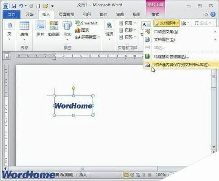The image size is (219, 181).
Task: Switch to draft view icon in status bar
Action: pyautogui.click(x=149, y=175)
